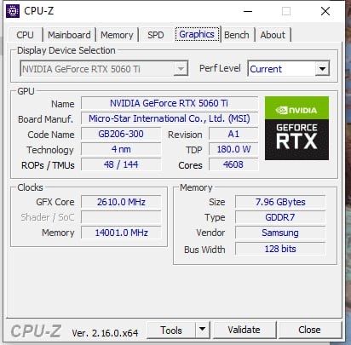Select the Memory tab
Image resolution: width=351 pixels, height=345 pixels.
pos(117,35)
